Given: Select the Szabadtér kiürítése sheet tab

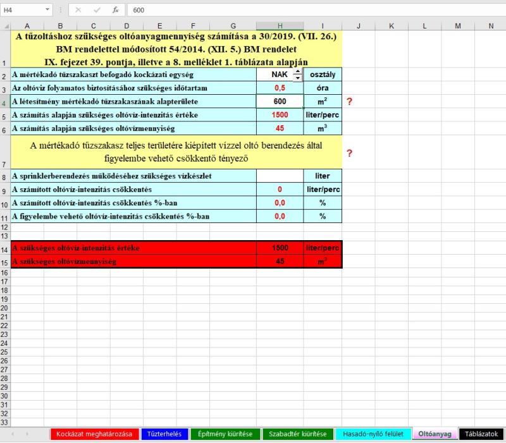Looking at the screenshot, I should point(297,434).
